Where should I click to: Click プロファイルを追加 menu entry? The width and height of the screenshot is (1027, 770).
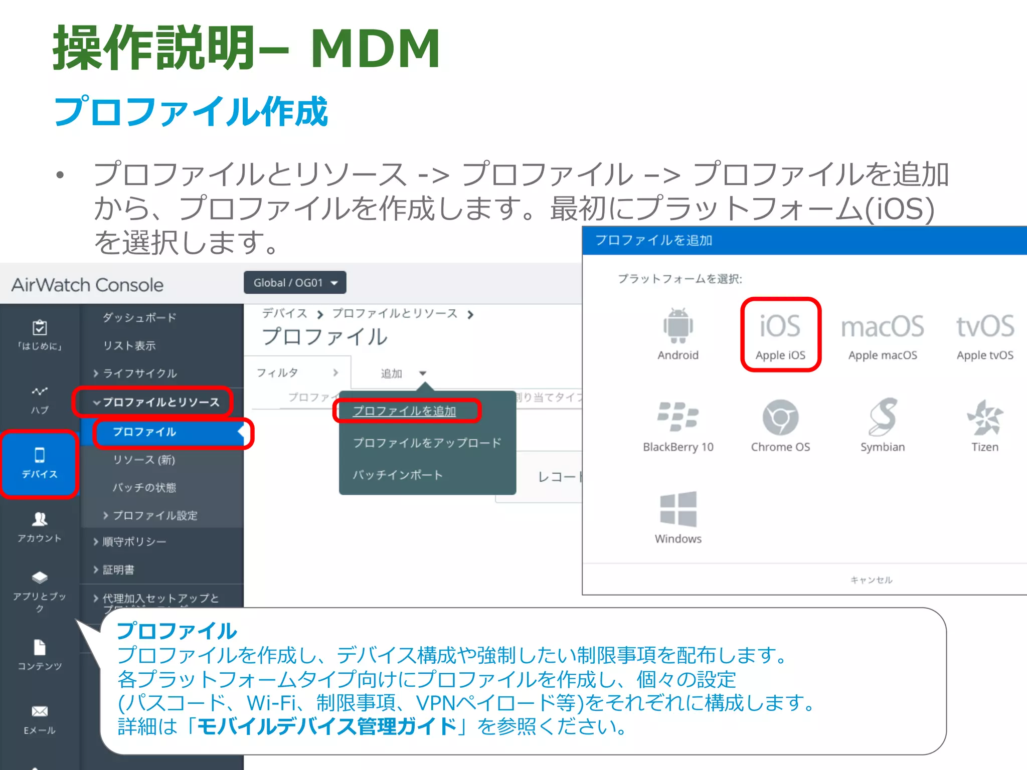pyautogui.click(x=405, y=411)
